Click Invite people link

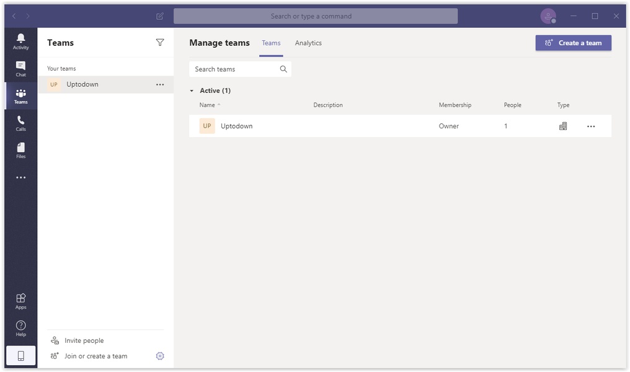tap(84, 340)
